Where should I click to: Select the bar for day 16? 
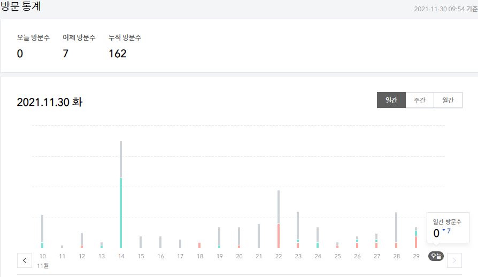coord(160,242)
